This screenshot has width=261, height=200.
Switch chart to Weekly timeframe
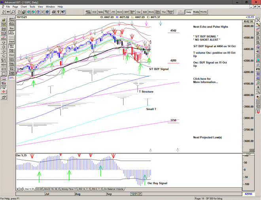pos(197,12)
